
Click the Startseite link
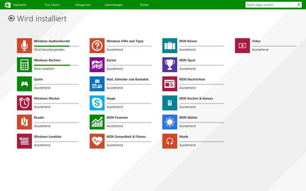click(x=20, y=5)
